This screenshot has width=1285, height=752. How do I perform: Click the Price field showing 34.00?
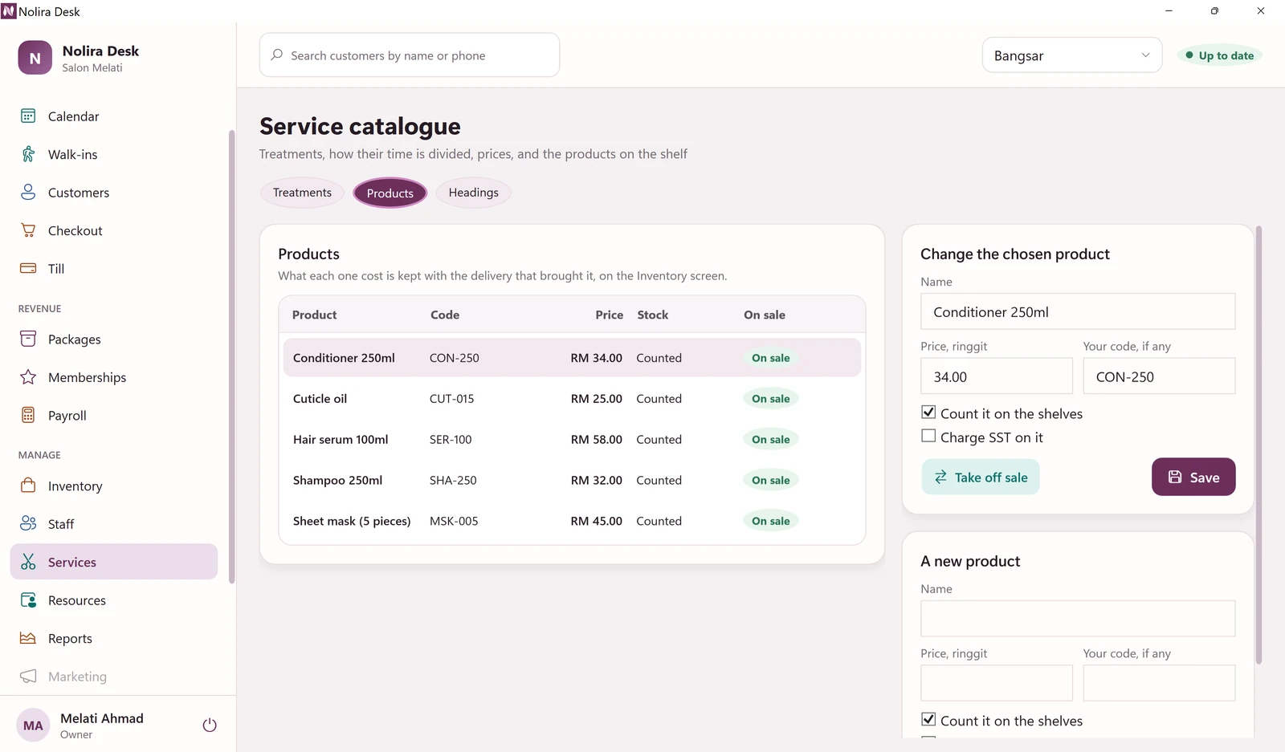click(x=997, y=376)
